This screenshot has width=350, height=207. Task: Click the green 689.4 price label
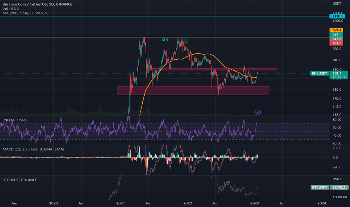point(336,35)
